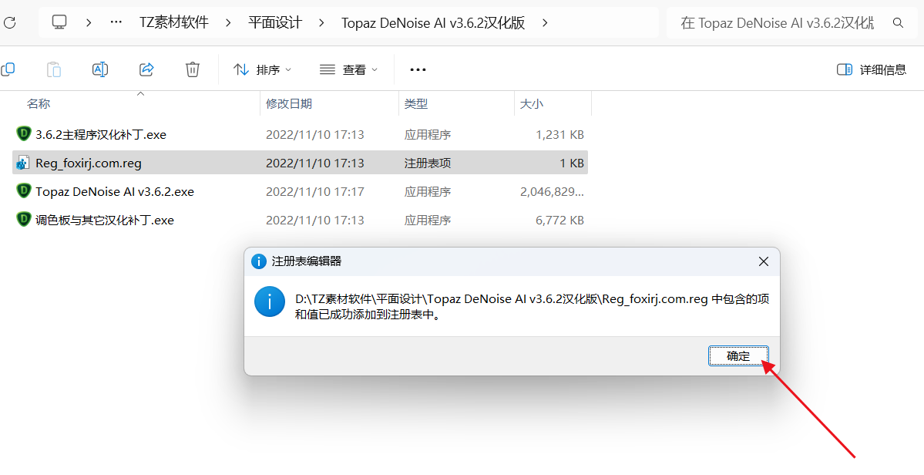The width and height of the screenshot is (924, 475).
Task: Click the icon of Topaz DeNoise AI v3.6.2.exe
Action: click(x=24, y=191)
